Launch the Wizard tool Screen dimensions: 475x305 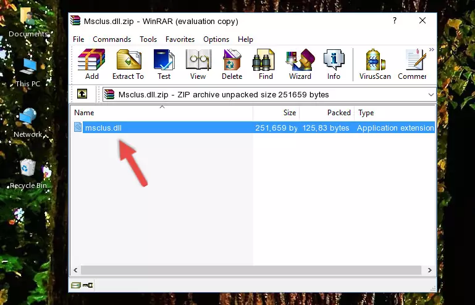pos(300,64)
